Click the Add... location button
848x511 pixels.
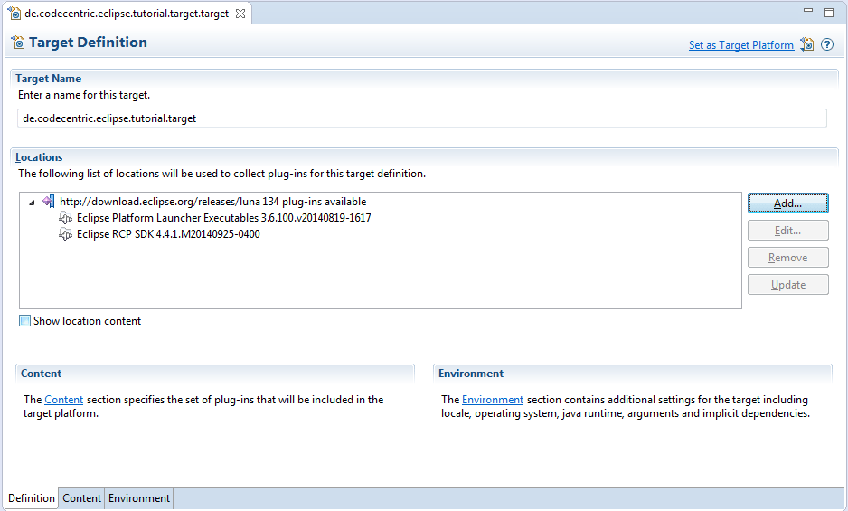[787, 203]
